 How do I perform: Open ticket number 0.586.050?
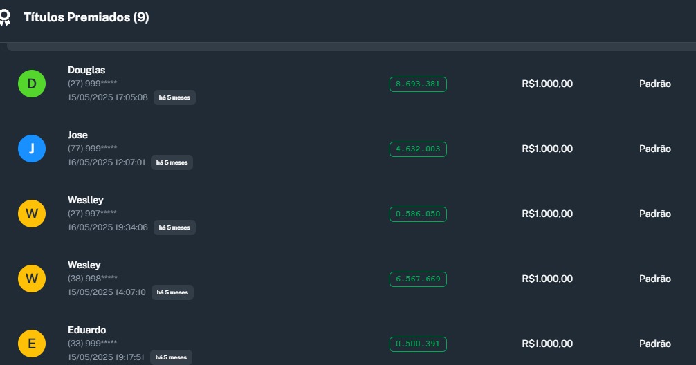coord(418,214)
